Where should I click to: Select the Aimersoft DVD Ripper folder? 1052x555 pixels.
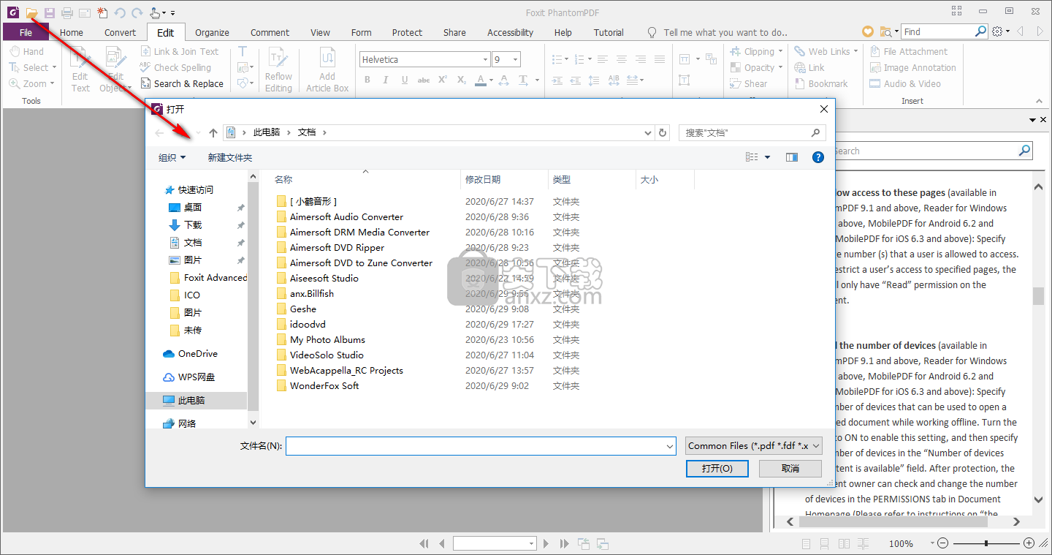click(x=337, y=247)
